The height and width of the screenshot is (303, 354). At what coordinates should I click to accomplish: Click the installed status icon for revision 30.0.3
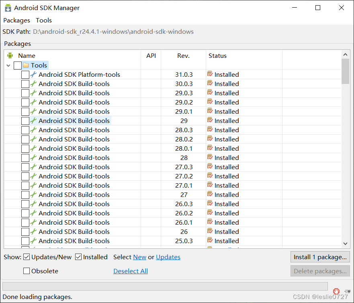tap(210, 83)
